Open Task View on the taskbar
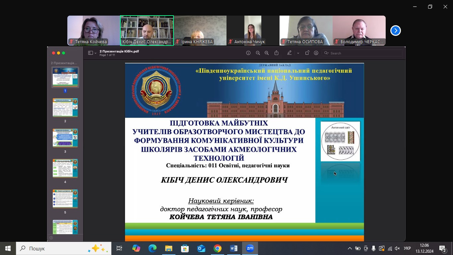This screenshot has height=255, width=453. (x=119, y=248)
